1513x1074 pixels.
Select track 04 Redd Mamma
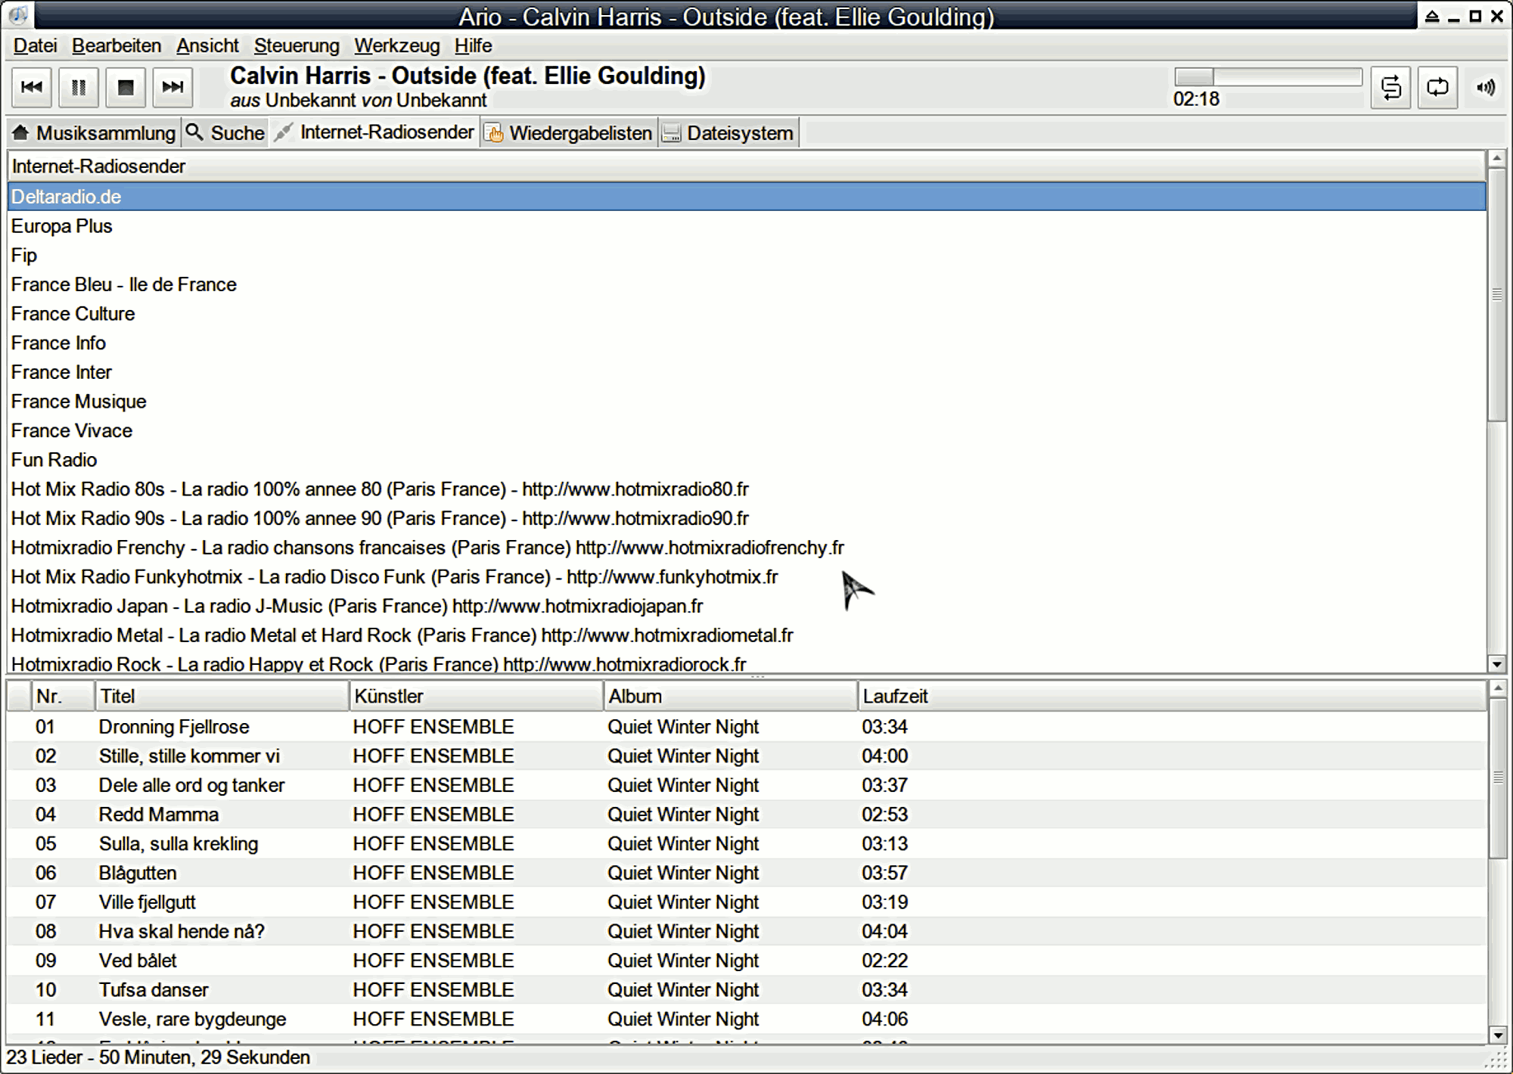[746, 815]
